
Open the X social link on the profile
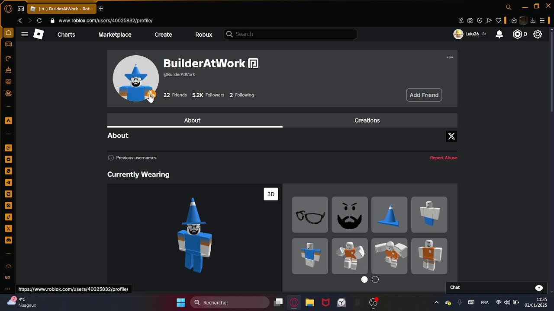pos(451,136)
